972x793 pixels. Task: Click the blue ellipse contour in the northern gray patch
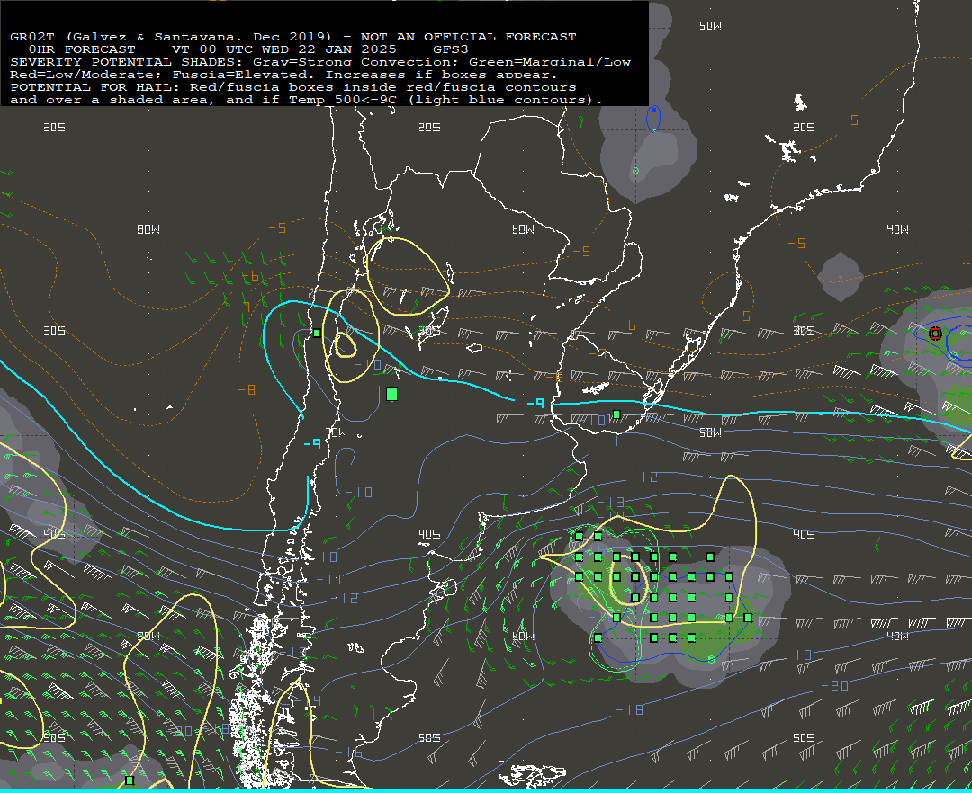point(653,119)
